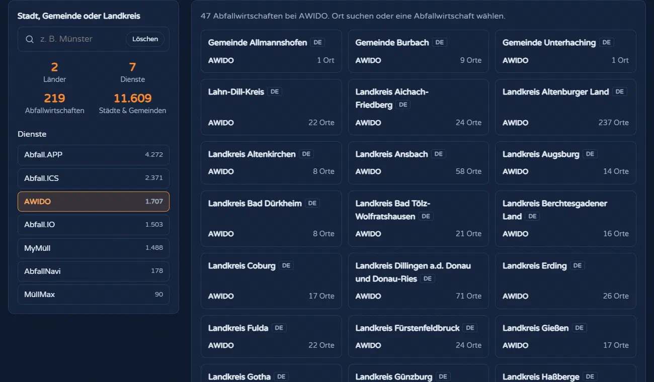Open Landkreis Dillingen a.d. Donau card

click(x=419, y=281)
